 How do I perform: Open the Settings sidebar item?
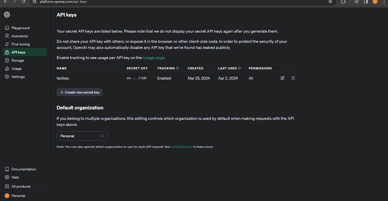click(18, 77)
